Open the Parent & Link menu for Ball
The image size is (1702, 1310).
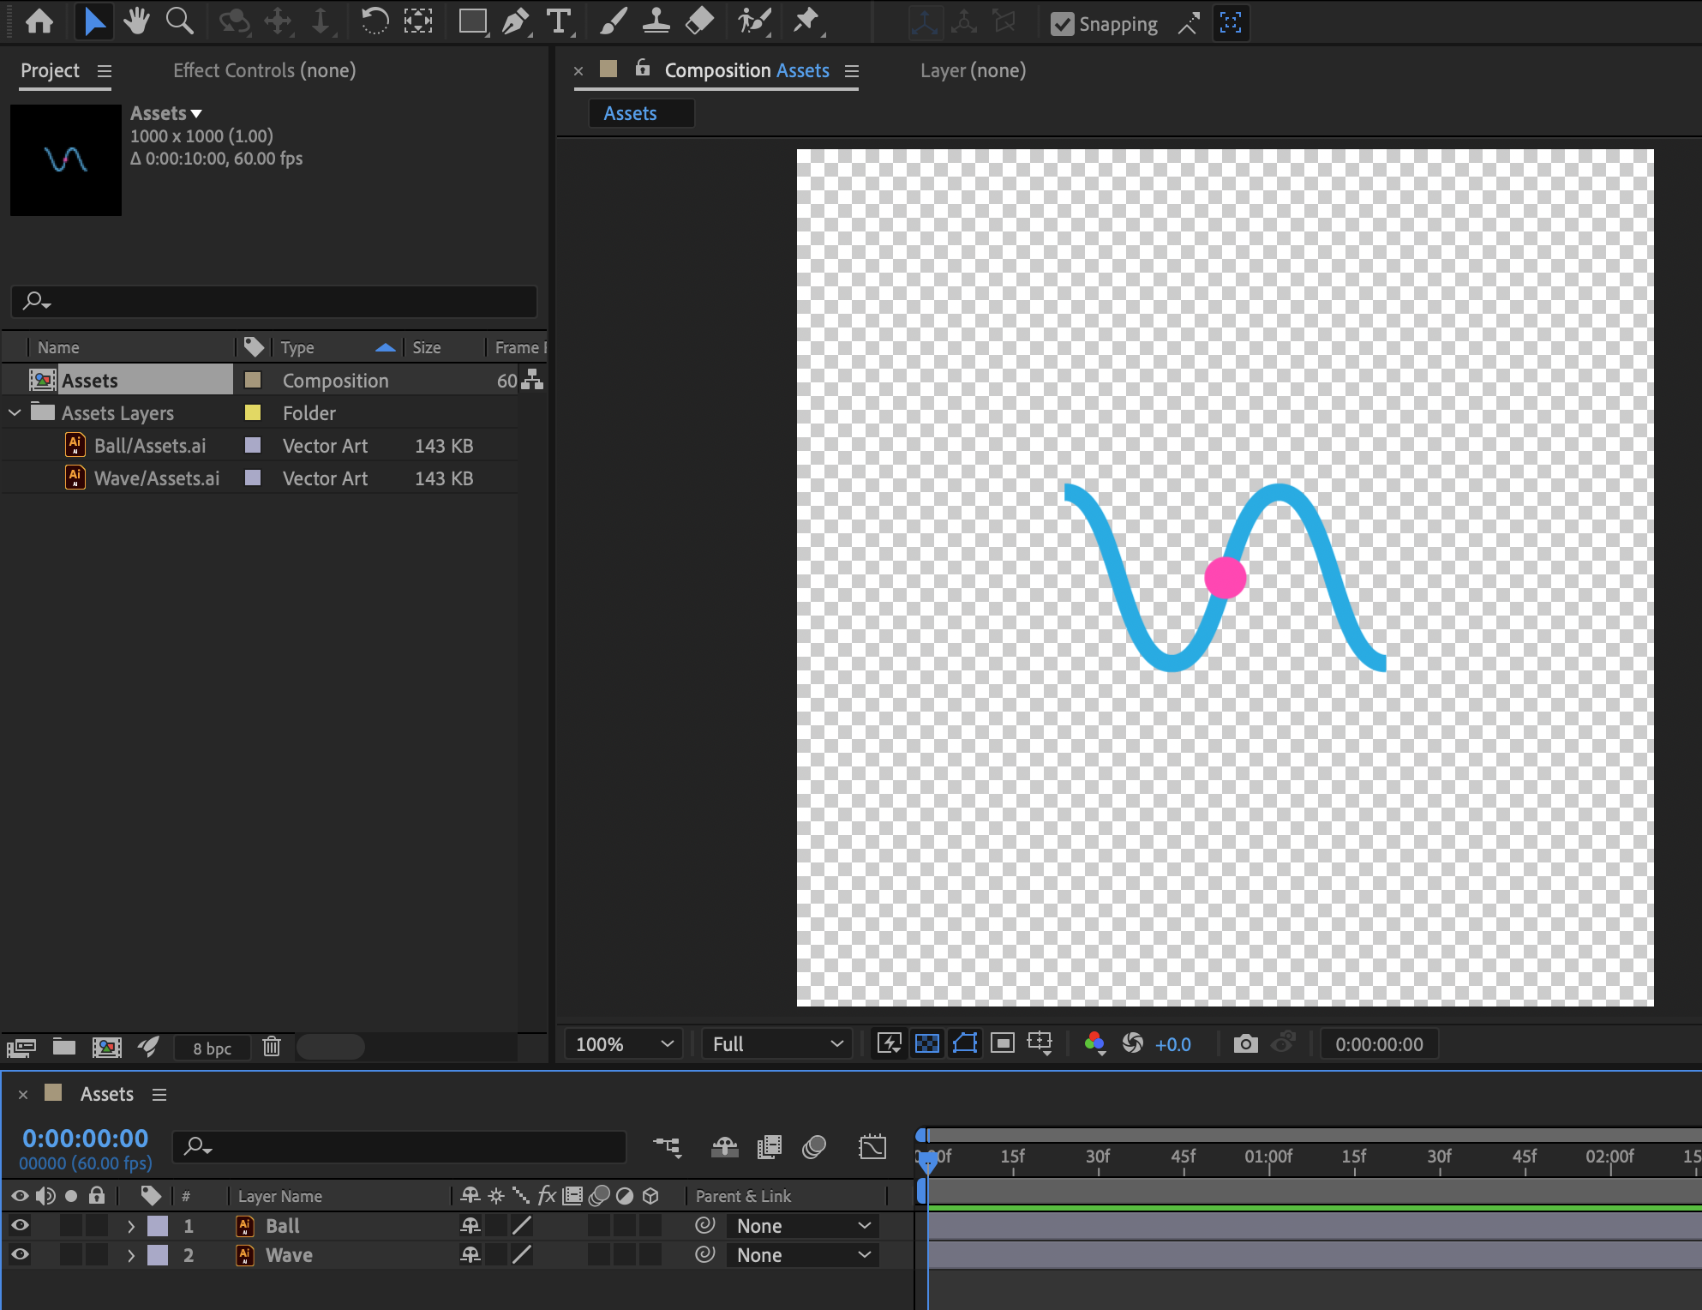point(801,1225)
